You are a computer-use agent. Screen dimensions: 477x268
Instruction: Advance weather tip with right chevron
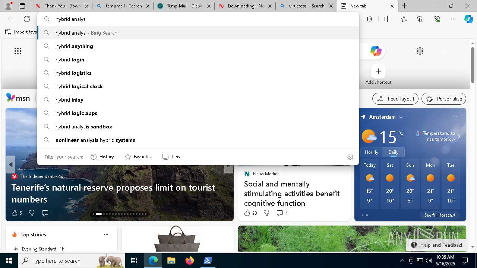pos(459,136)
